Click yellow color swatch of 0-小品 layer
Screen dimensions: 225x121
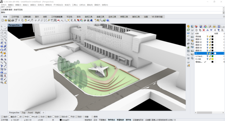212,59
